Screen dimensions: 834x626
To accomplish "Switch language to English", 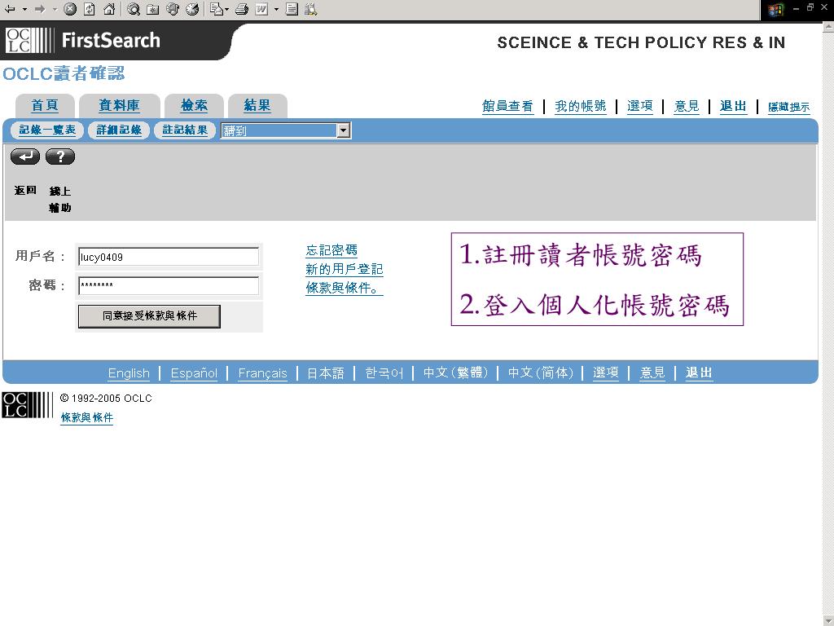I will click(129, 373).
